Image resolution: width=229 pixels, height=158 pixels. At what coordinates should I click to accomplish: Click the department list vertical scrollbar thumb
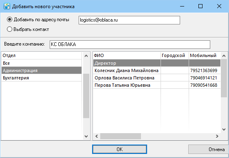coord(86,96)
